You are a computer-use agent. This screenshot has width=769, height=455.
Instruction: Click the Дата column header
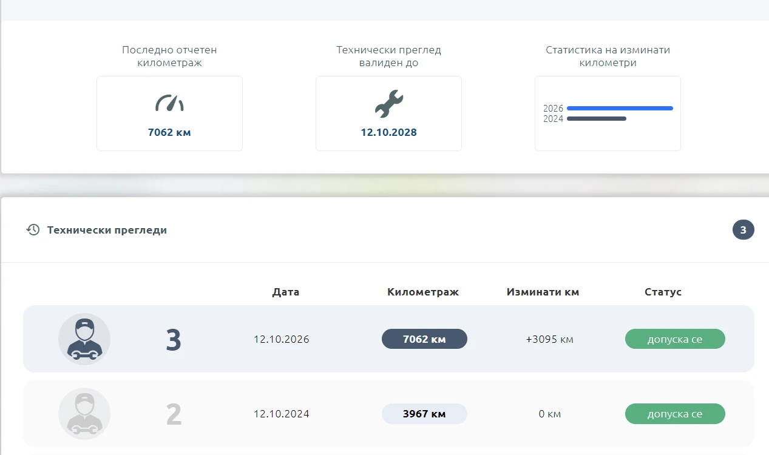coord(286,292)
